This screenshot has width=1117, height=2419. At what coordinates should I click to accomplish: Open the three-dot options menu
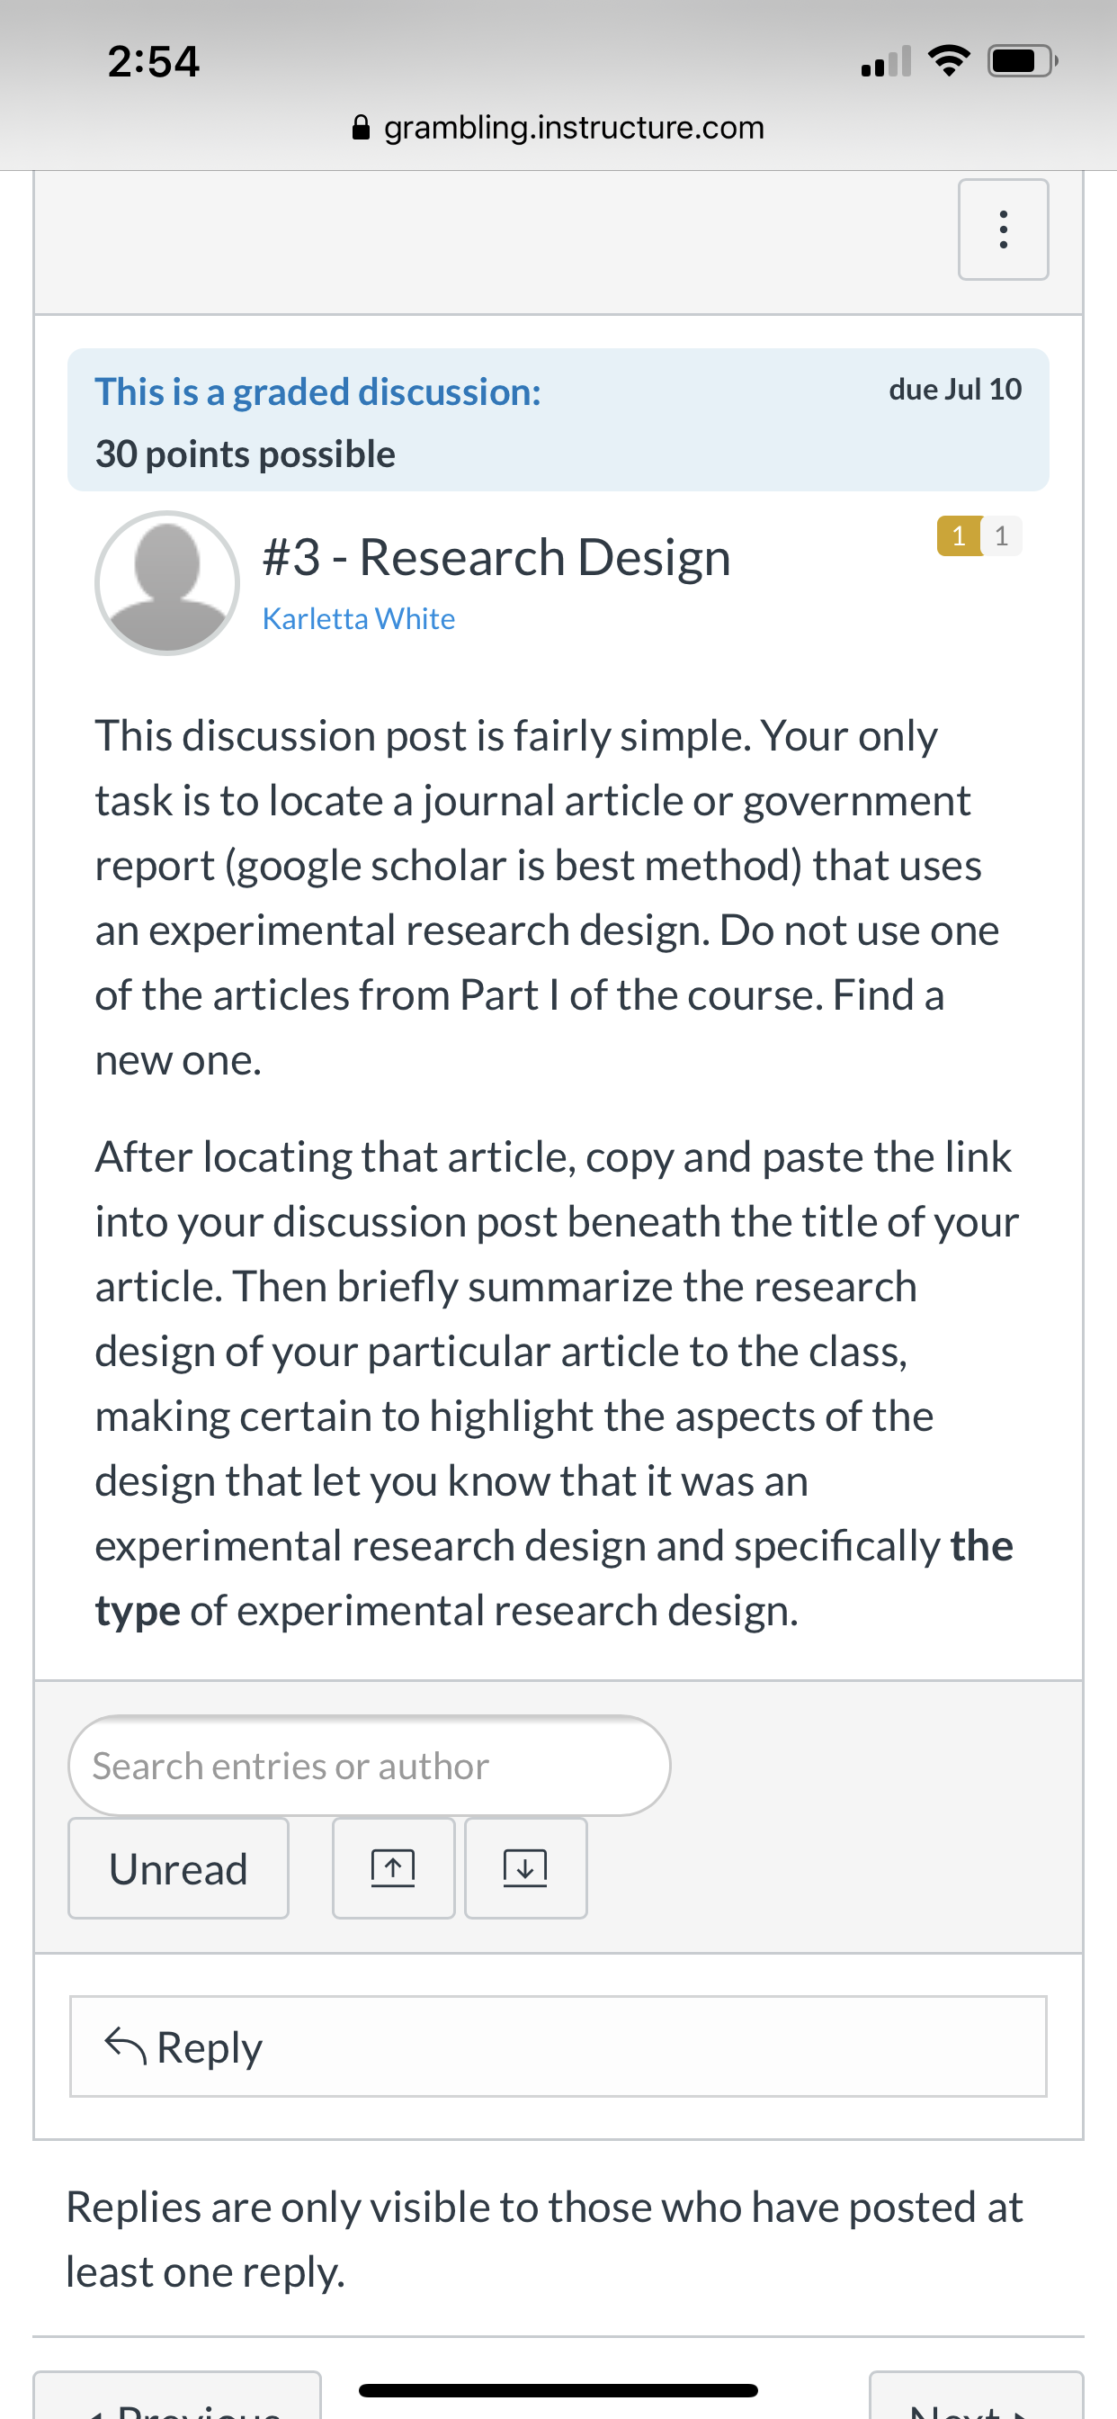coord(1003,229)
